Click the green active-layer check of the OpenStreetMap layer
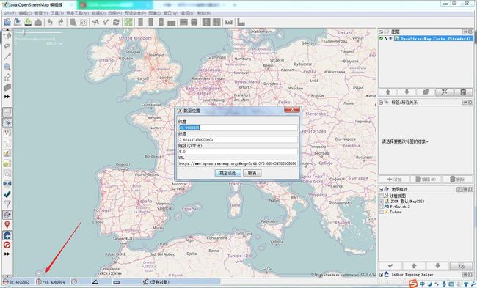This screenshot has height=288, width=477. pos(381,39)
